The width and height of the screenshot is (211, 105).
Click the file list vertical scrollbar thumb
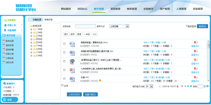pos(208,45)
